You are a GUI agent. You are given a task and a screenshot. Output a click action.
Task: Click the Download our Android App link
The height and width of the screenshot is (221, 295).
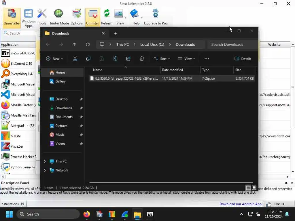pyautogui.click(x=240, y=204)
